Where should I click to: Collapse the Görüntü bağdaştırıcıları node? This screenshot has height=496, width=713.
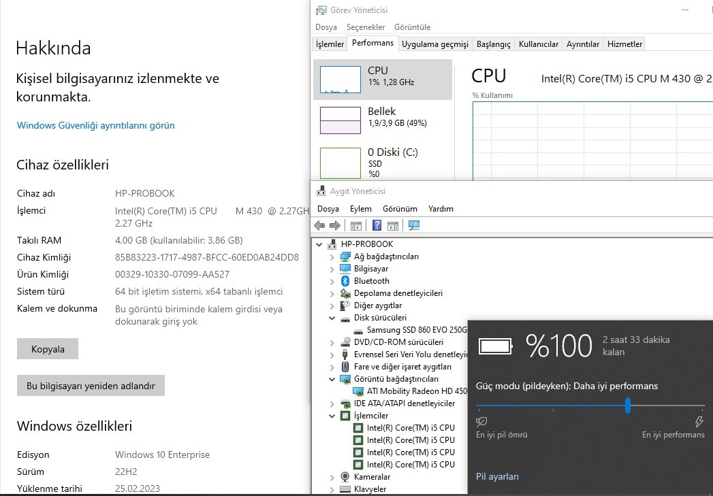[x=332, y=379]
